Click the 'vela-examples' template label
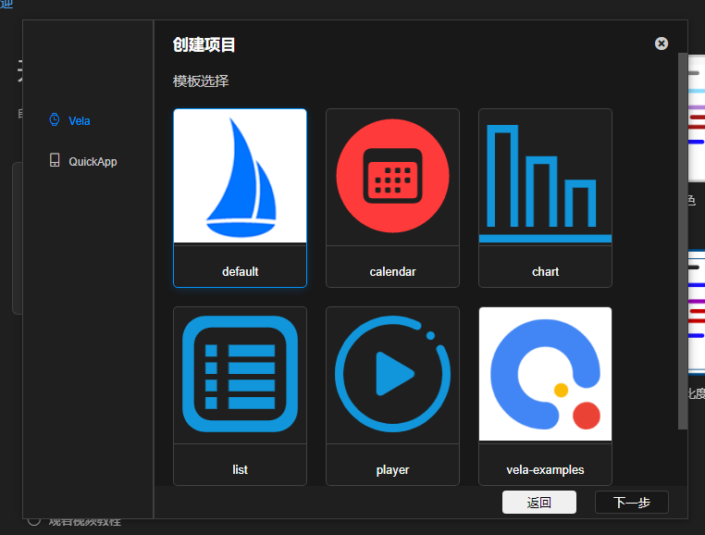Image resolution: width=705 pixels, height=535 pixels. (545, 470)
